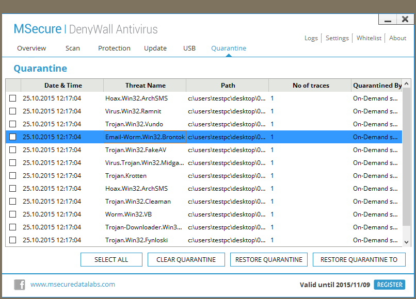Click the path cell of Worm.Win32.VB row
This screenshot has height=299, width=416.
(x=227, y=214)
